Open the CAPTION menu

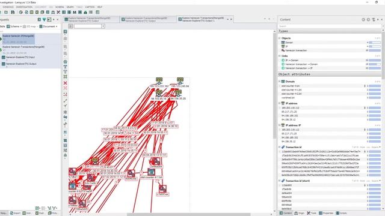tap(90, 7)
